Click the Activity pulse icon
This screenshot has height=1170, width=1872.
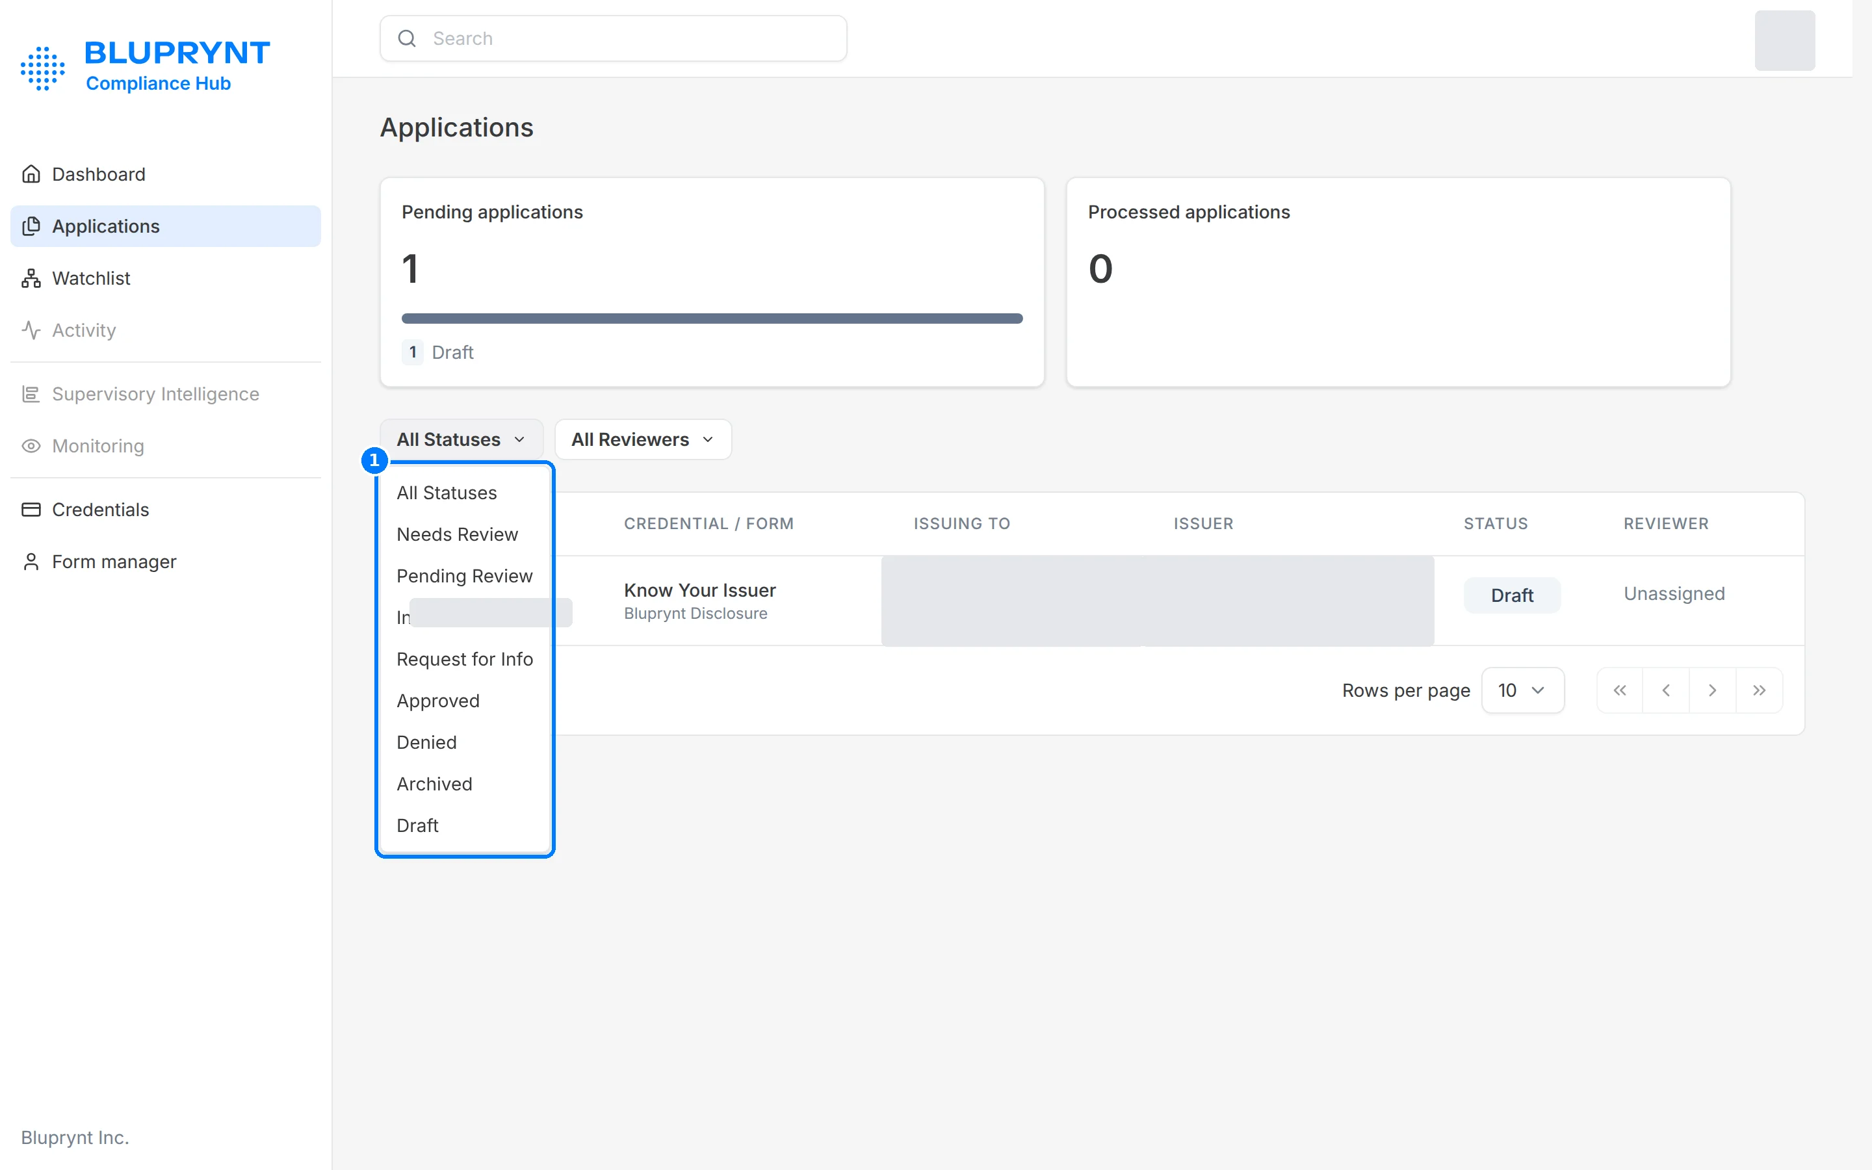pos(31,330)
